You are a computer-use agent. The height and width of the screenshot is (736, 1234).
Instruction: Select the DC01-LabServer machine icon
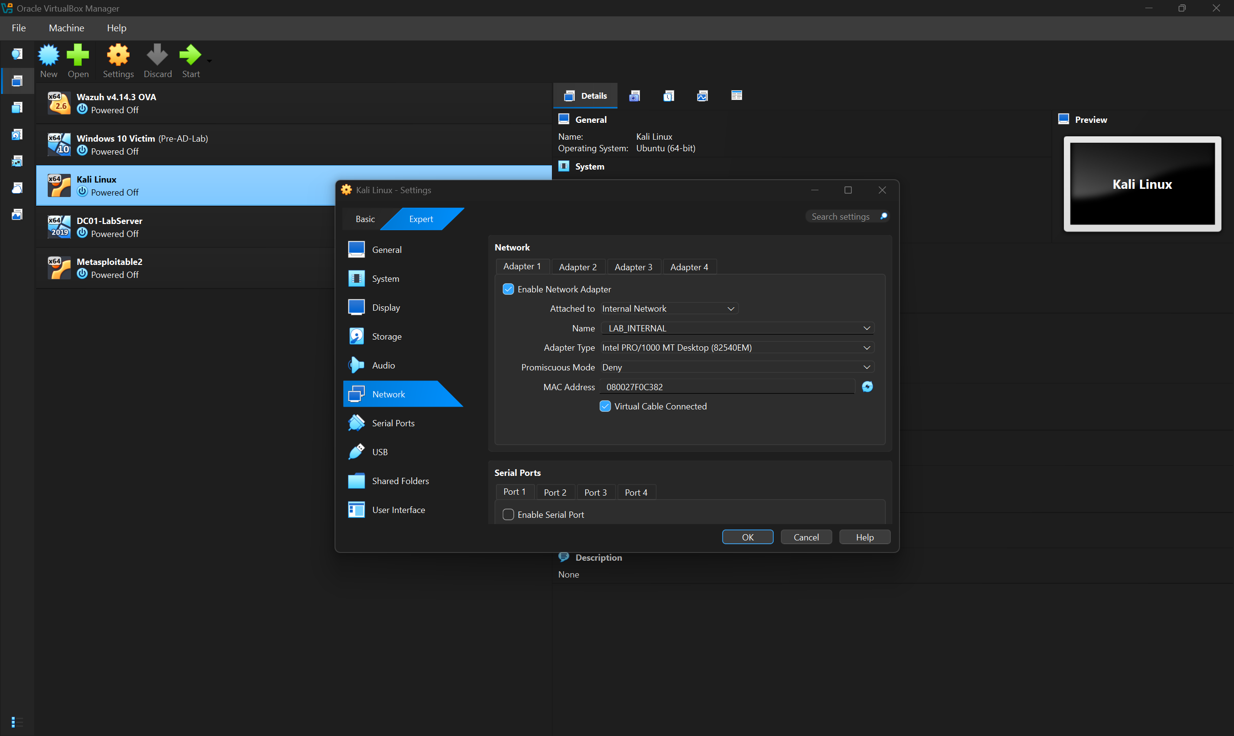coord(59,227)
